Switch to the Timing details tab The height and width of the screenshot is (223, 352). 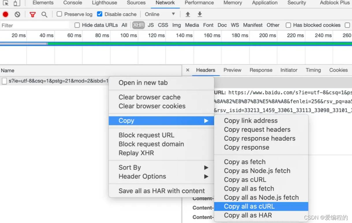[313, 70]
